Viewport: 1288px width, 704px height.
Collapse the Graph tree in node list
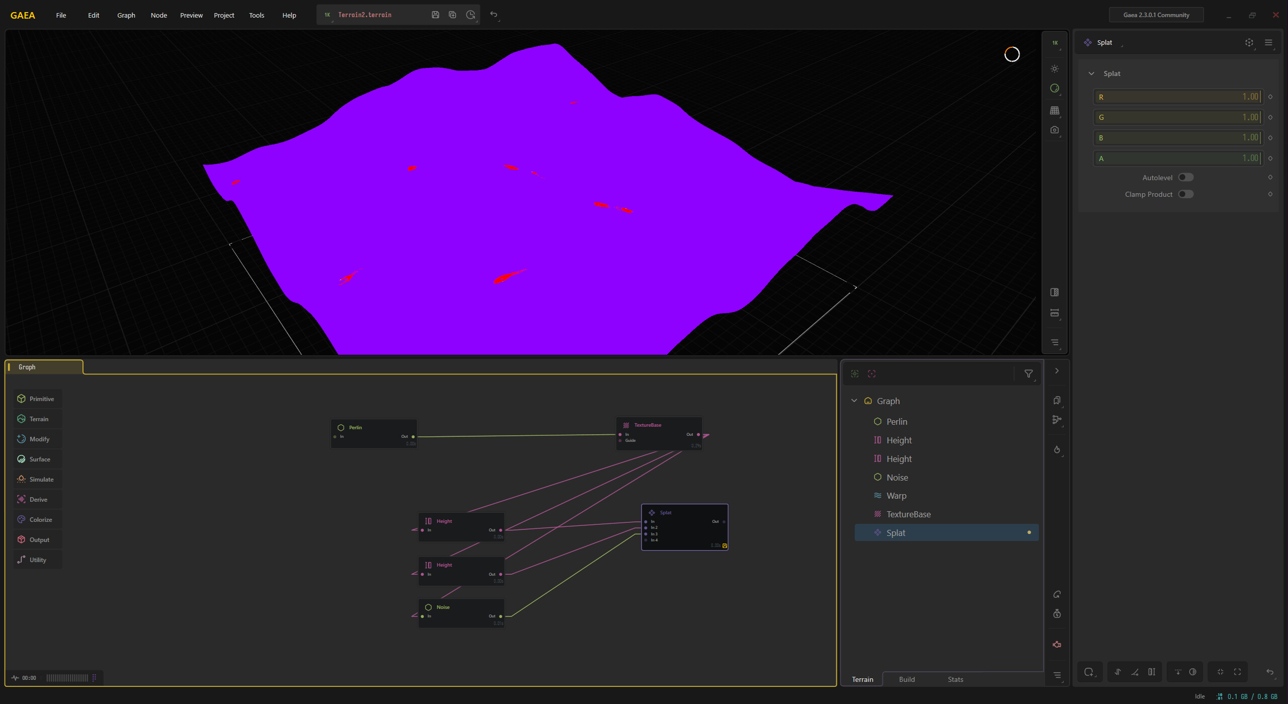pyautogui.click(x=854, y=401)
